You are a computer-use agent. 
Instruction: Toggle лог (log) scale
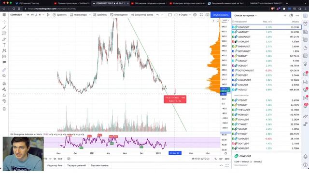click(221, 159)
